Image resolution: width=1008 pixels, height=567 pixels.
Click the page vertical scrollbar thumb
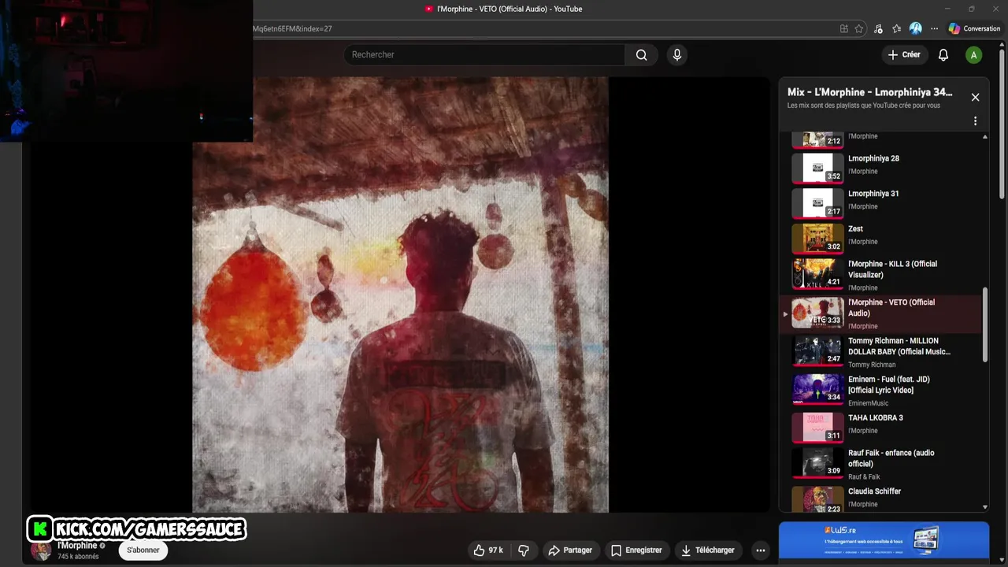1002,123
